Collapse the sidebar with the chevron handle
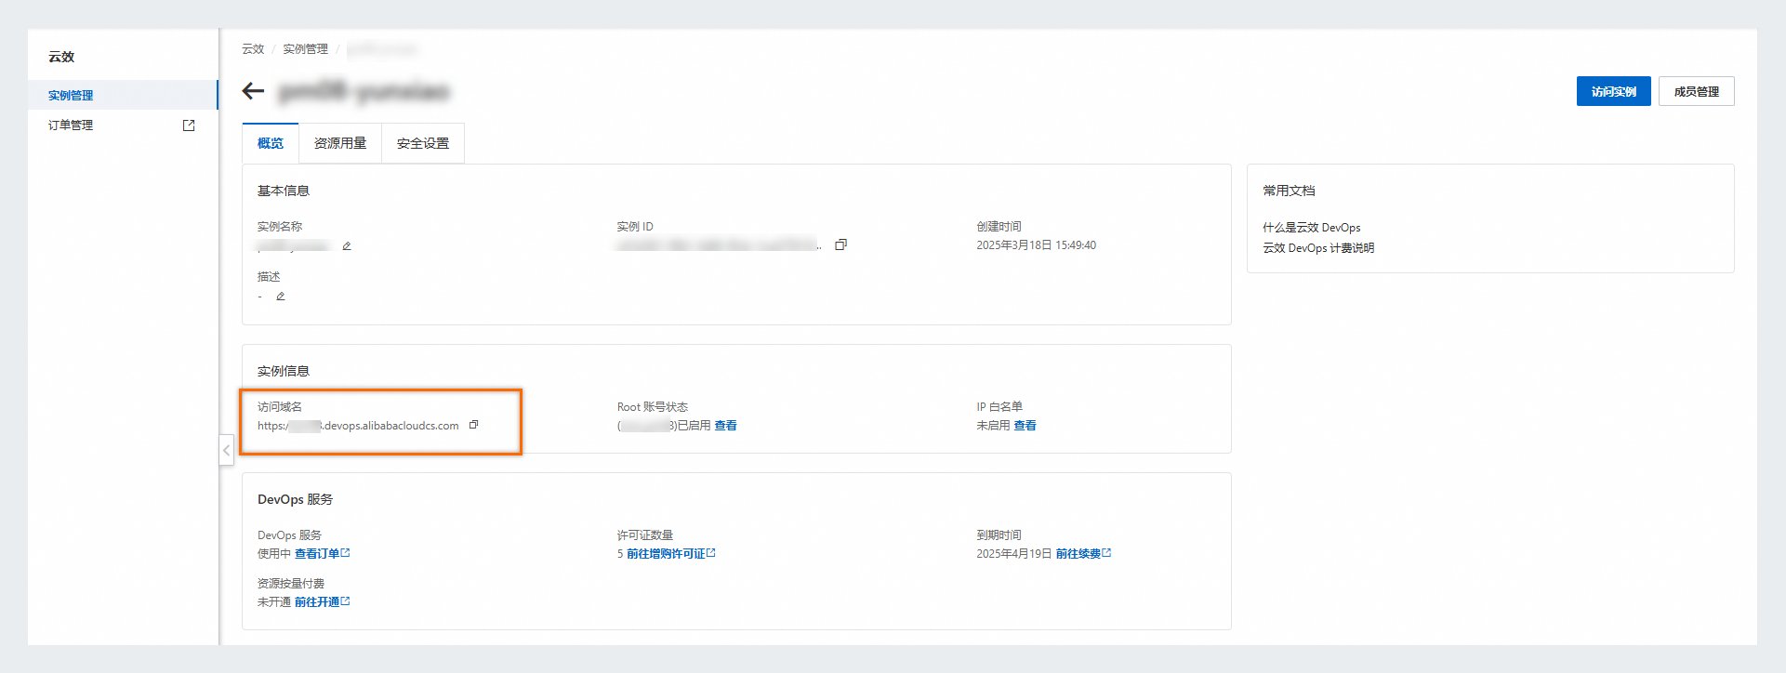1786x673 pixels. coord(226,450)
